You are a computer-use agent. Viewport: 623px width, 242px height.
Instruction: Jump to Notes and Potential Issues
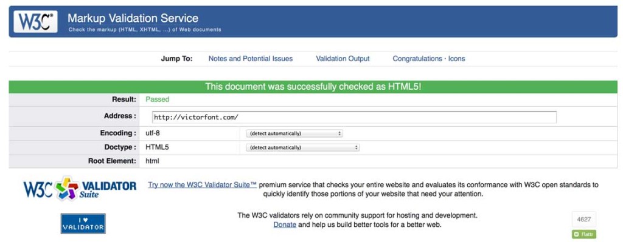(250, 59)
